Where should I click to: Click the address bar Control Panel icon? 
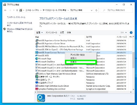tap(21, 10)
